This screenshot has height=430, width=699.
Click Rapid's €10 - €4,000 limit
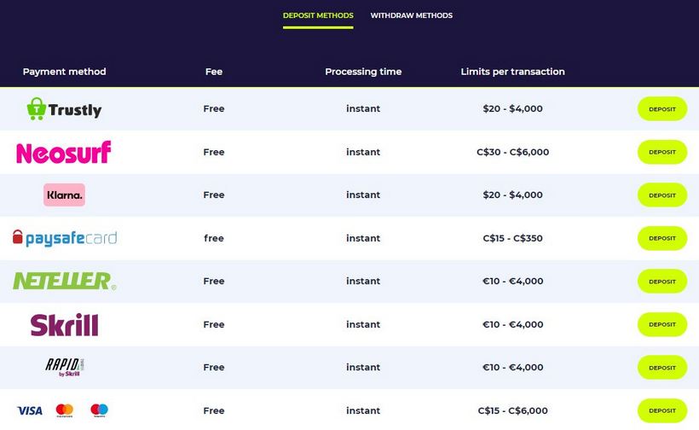tap(512, 367)
